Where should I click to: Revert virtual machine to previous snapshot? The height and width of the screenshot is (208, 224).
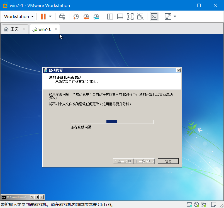86,16
